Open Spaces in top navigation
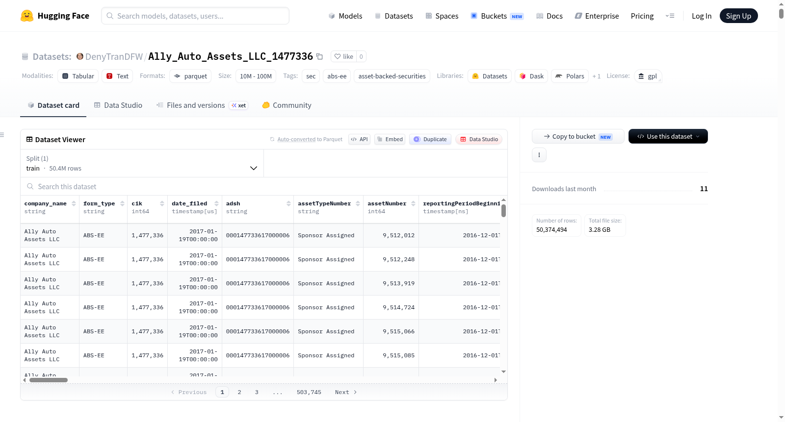 [x=442, y=16]
